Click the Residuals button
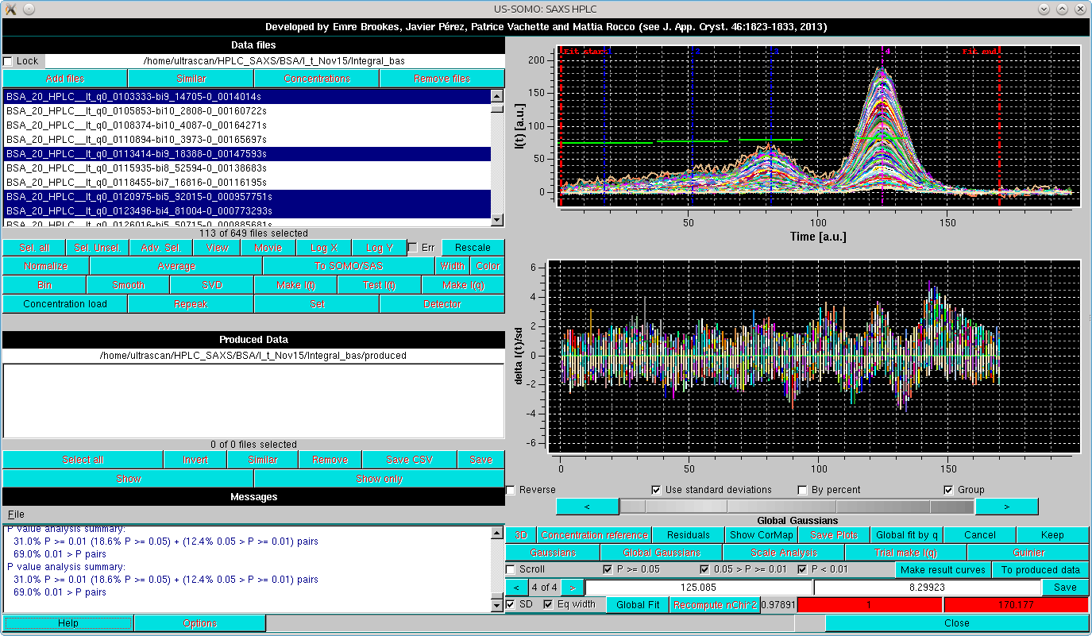Viewport: 1092px width, 636px height. click(689, 535)
